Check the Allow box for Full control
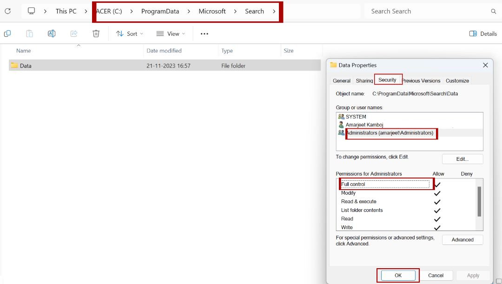Image resolution: width=502 pixels, height=284 pixels. 437,184
